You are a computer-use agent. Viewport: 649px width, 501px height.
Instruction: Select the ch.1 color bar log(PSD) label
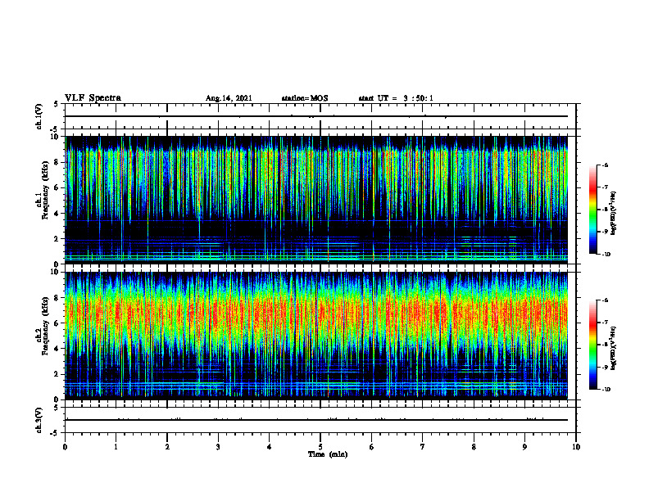tap(614, 214)
